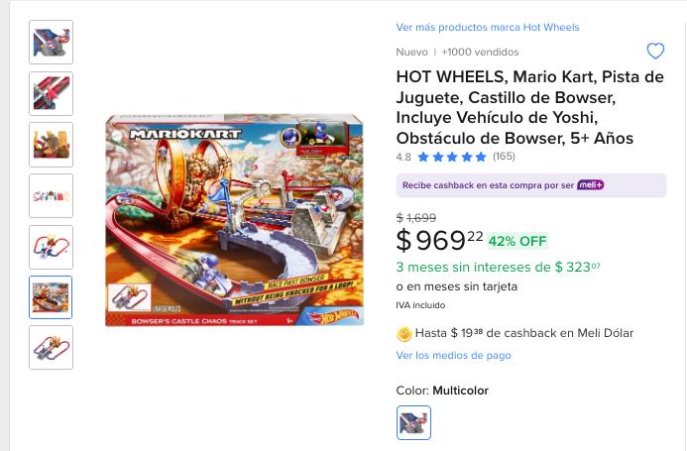
Task: Show the third thumbnail image
Action: coord(51,145)
